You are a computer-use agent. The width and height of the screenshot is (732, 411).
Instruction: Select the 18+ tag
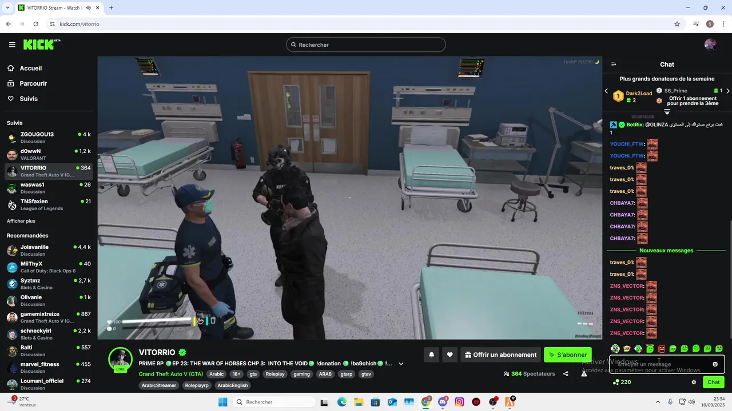pyautogui.click(x=236, y=374)
